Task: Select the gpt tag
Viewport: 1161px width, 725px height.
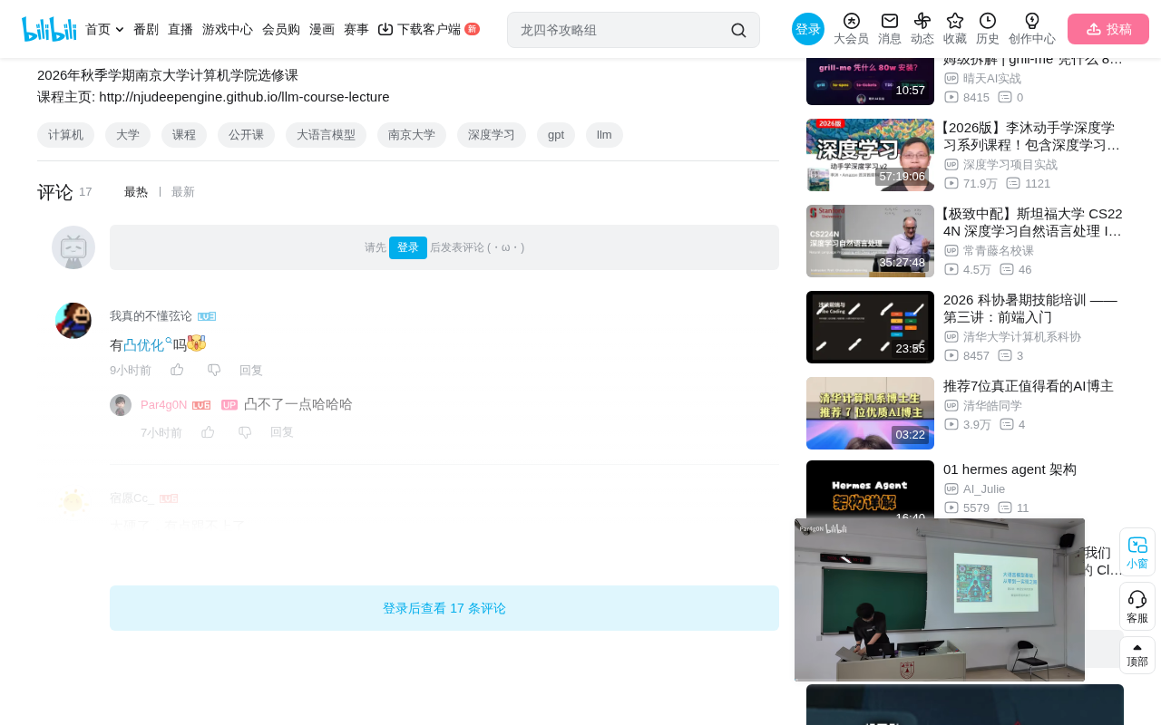Action: (556, 135)
